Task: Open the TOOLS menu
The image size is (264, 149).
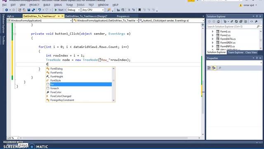Action: 80,5
